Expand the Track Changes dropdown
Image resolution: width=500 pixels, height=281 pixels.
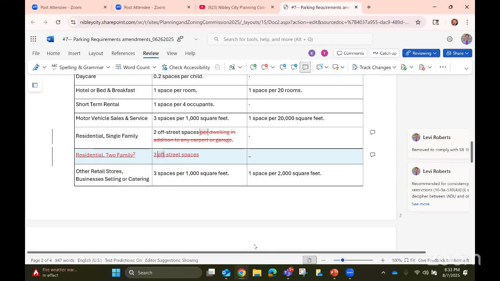394,67
